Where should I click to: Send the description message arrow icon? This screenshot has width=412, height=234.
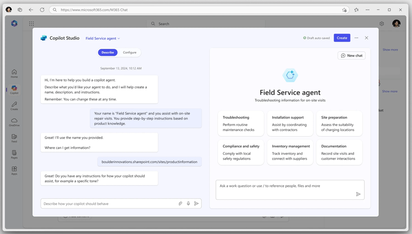click(197, 204)
